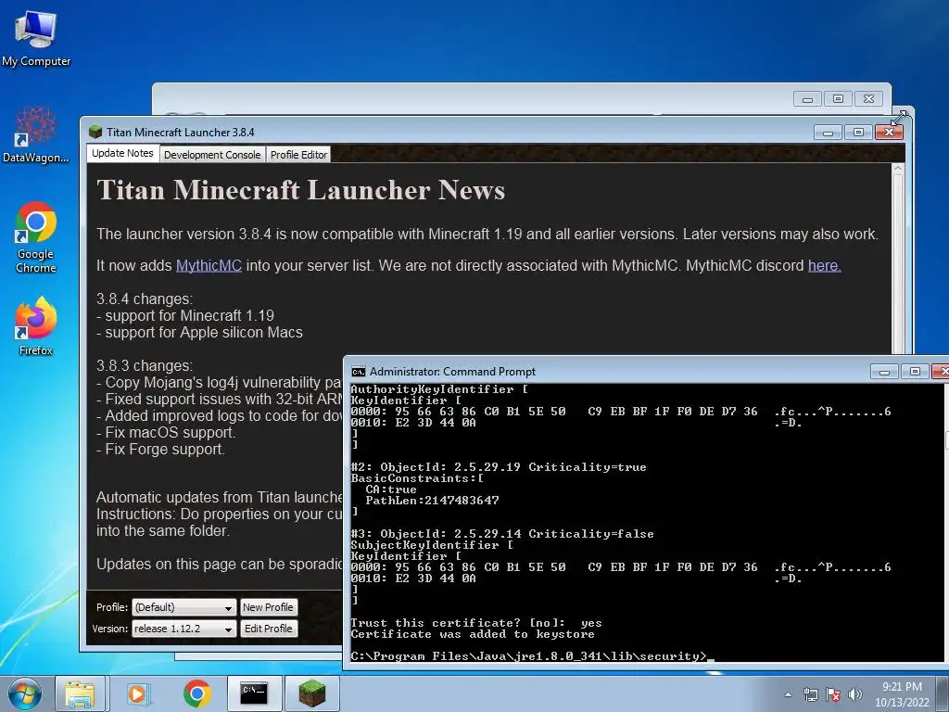
Task: Switch to Command Prompt taskbar button
Action: click(254, 693)
